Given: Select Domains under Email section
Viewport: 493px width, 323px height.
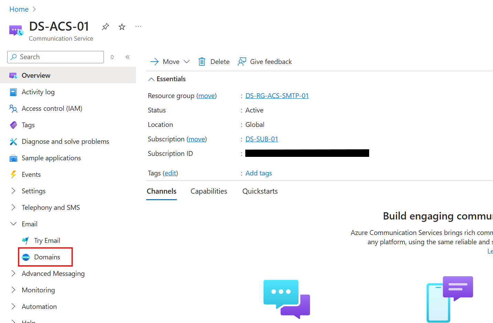Looking at the screenshot, I should [47, 257].
